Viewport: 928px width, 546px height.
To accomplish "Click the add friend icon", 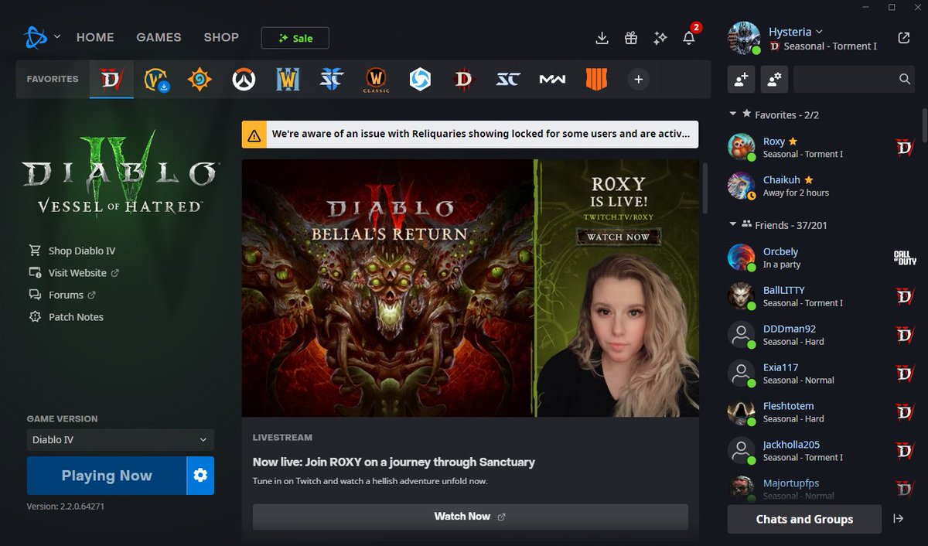I will [x=741, y=79].
